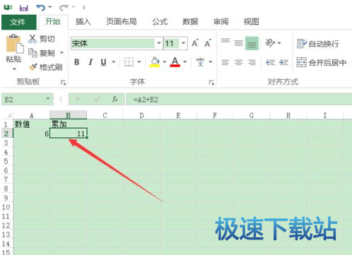This screenshot has width=352, height=255.
Task: Click the align text left icon
Action: 225,62
